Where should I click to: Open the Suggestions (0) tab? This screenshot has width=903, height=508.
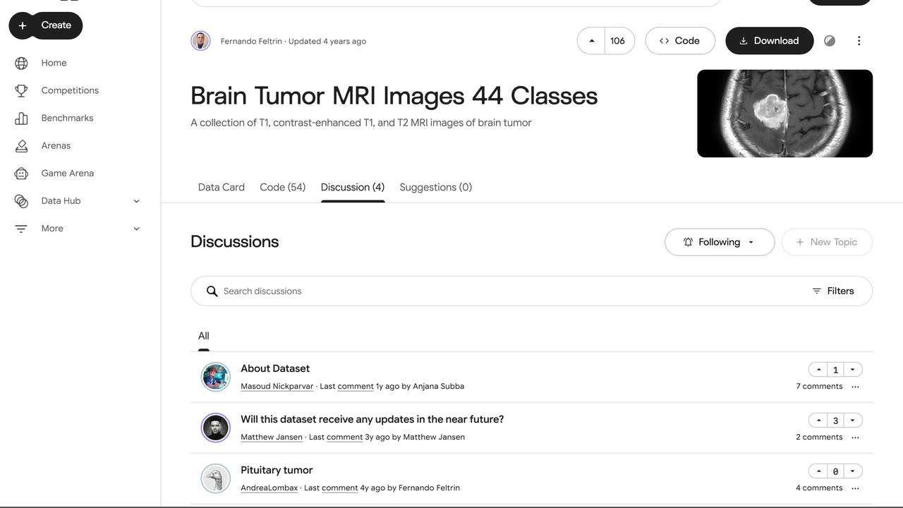point(436,187)
